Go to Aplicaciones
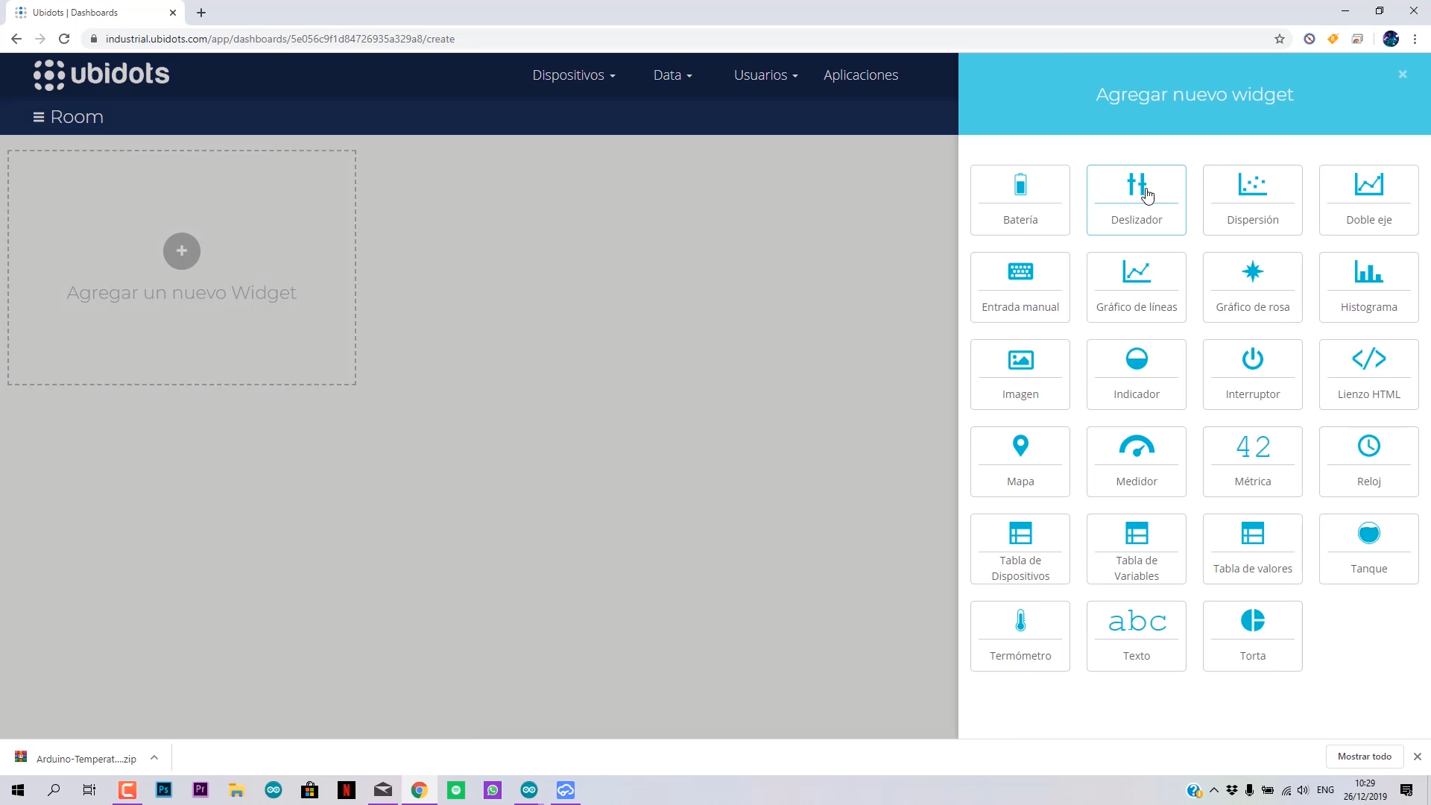The image size is (1431, 805). pos(860,75)
